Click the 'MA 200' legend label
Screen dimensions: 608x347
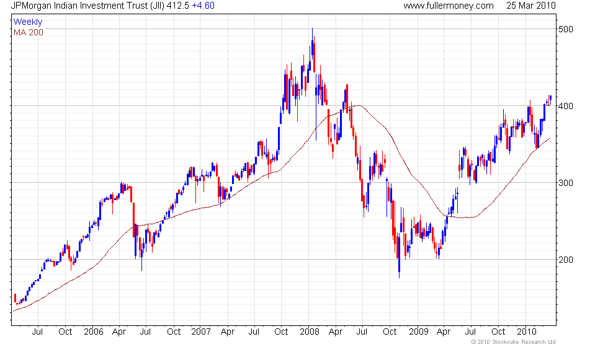coord(29,32)
